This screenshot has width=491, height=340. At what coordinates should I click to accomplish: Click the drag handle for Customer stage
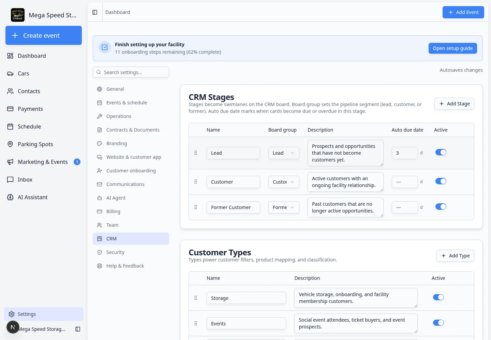[x=196, y=182]
